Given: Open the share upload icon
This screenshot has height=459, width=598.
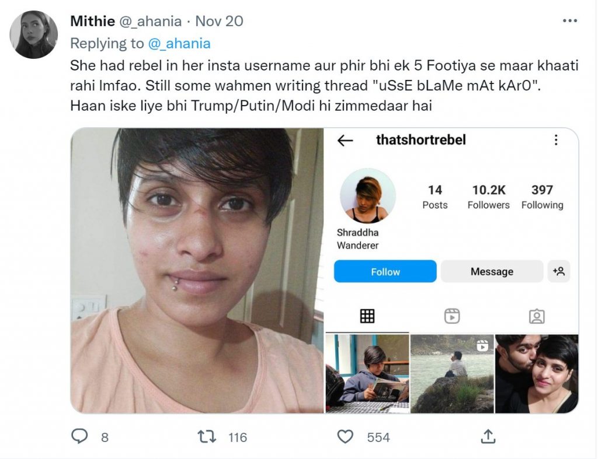Looking at the screenshot, I should pos(488,436).
